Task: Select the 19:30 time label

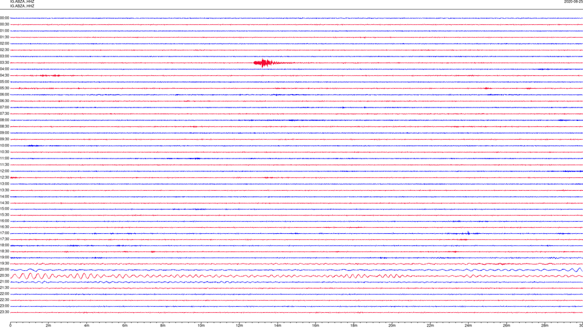Action: click(x=4, y=263)
